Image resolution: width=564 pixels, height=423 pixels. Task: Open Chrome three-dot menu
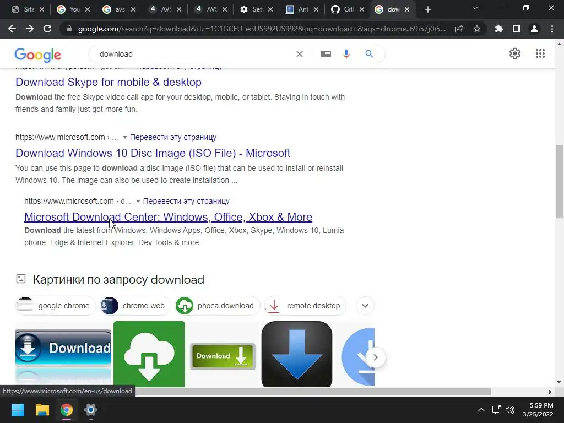point(552,29)
